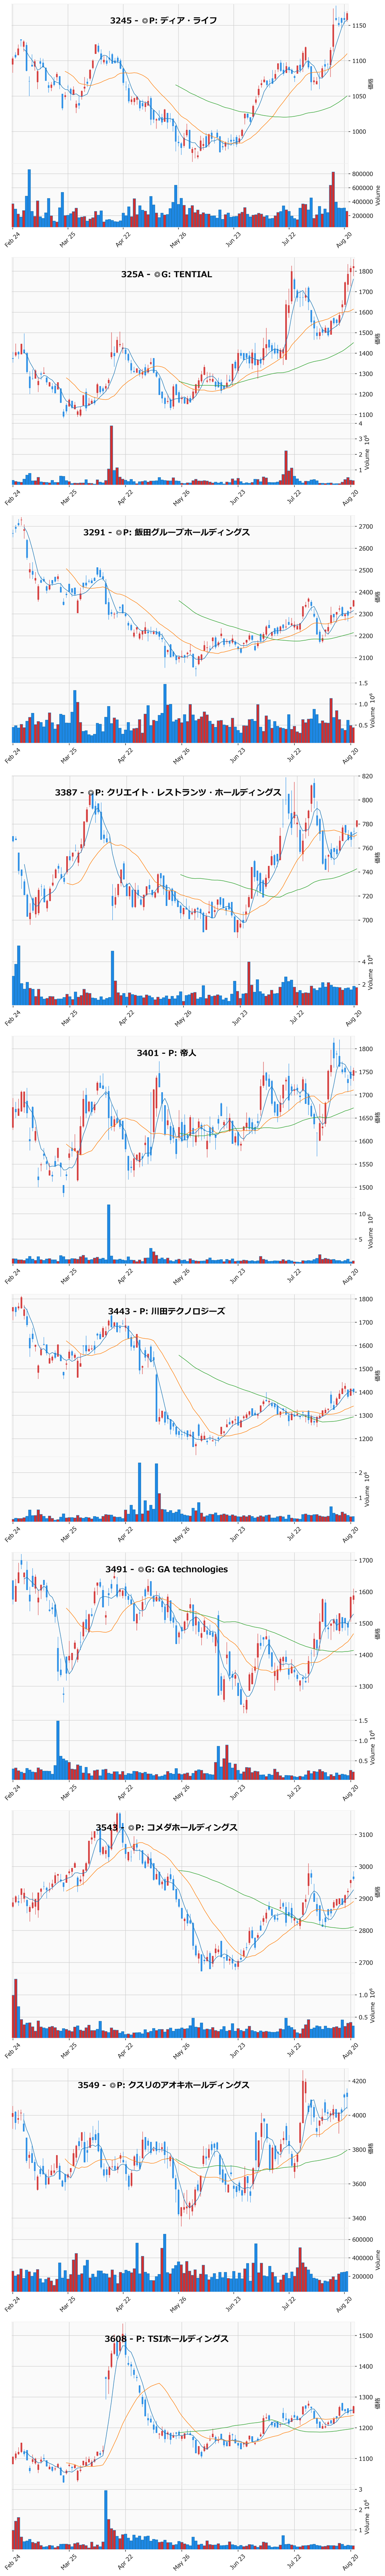Click the 'Mar 25' date label under the 川田テクノロジーズ chart
The image size is (385, 2576).
coord(68,1533)
